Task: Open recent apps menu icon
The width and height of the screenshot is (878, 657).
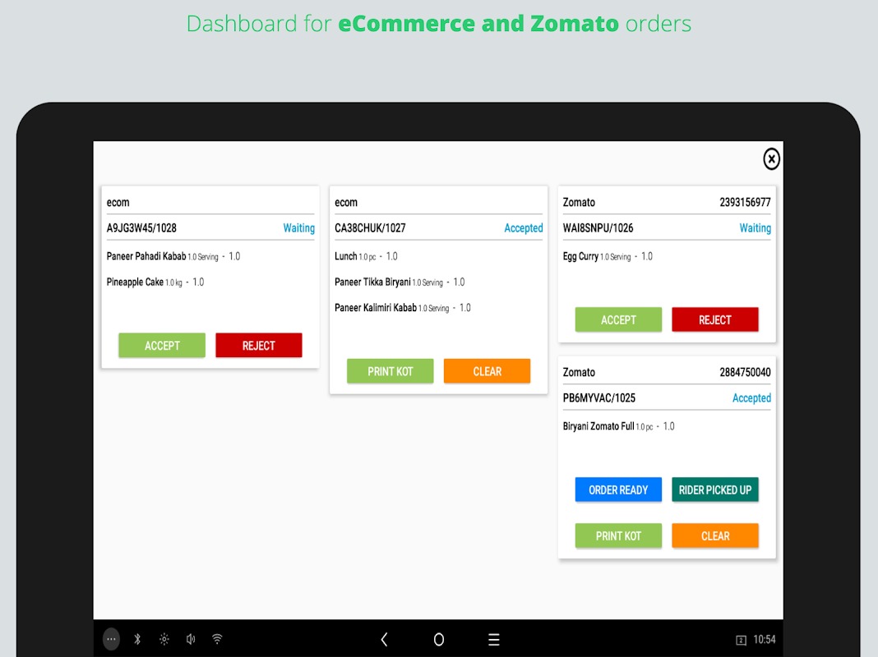Action: (x=493, y=639)
